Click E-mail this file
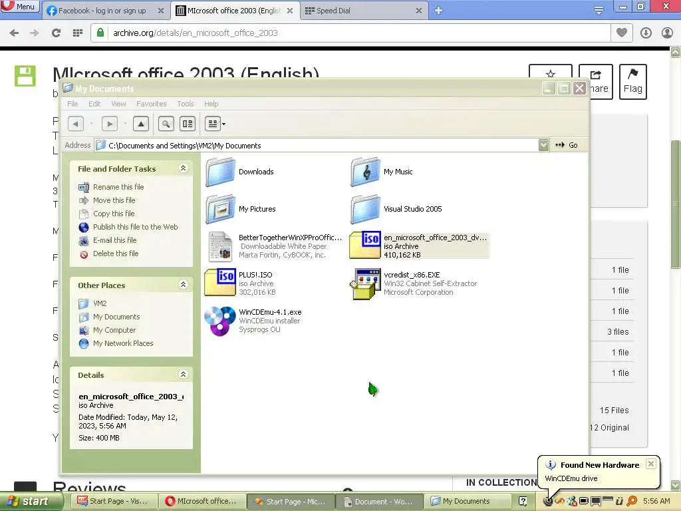Screen dimensions: 681x511 (114, 240)
